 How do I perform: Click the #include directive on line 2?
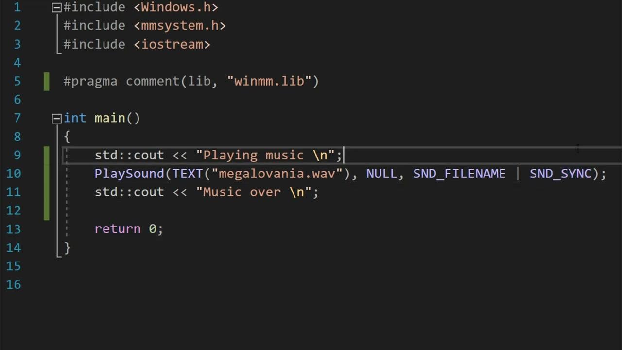(94, 25)
